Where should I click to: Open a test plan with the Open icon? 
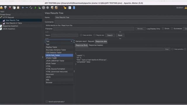point(1,8)
